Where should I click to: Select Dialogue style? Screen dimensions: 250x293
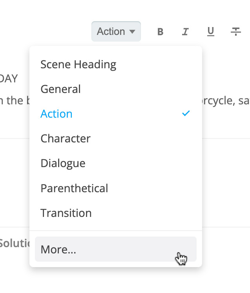click(116, 163)
